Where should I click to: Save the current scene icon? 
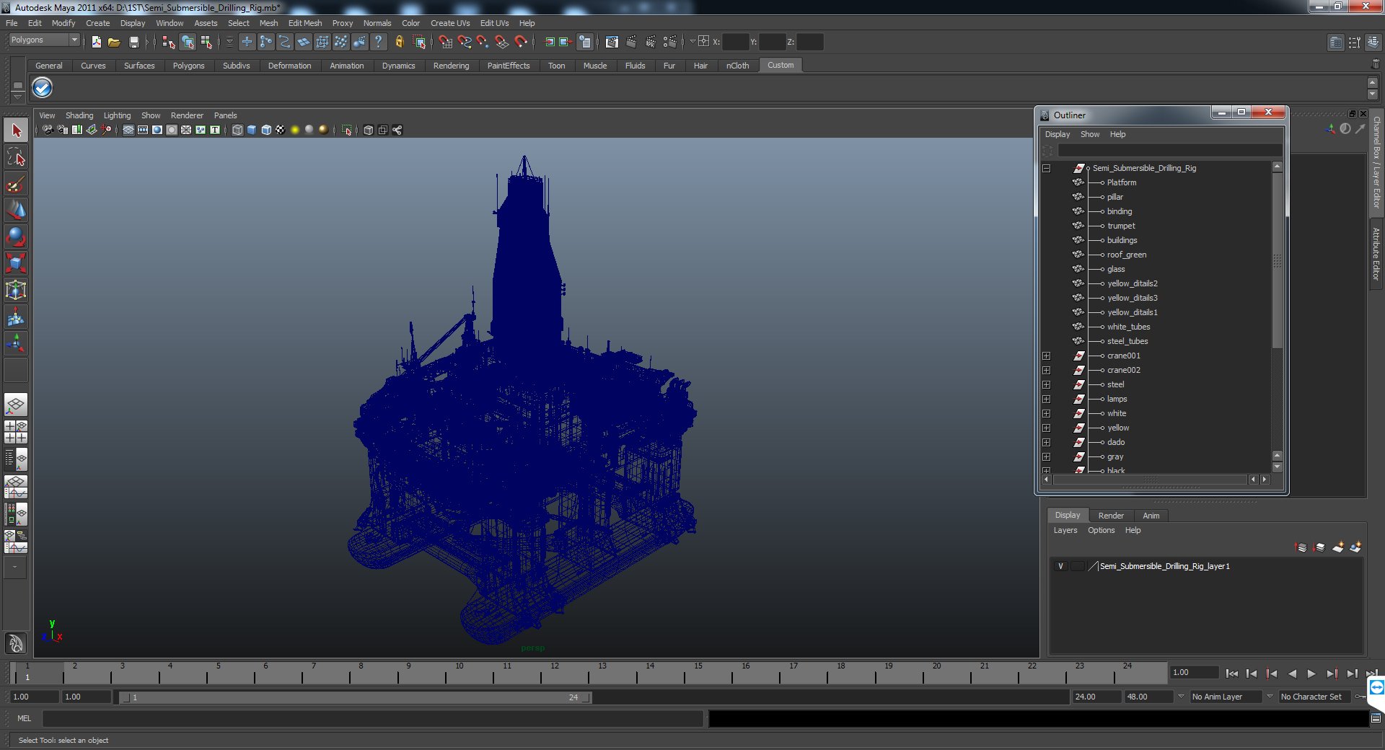[x=133, y=42]
